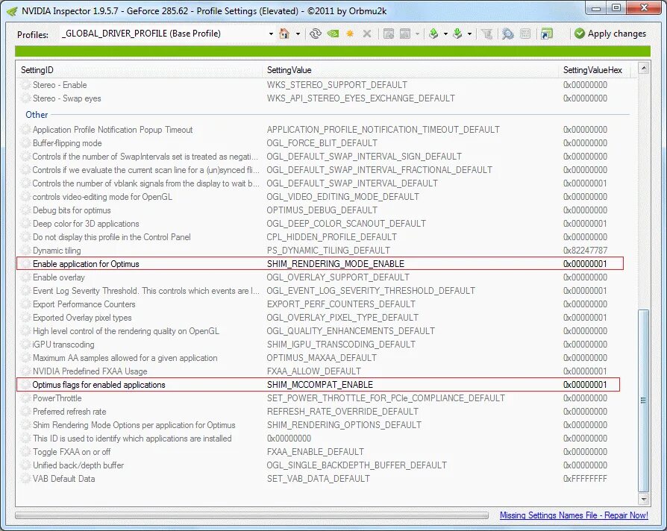Click the vertical scrollbar down arrow
This screenshot has width=667, height=531.
644,499
